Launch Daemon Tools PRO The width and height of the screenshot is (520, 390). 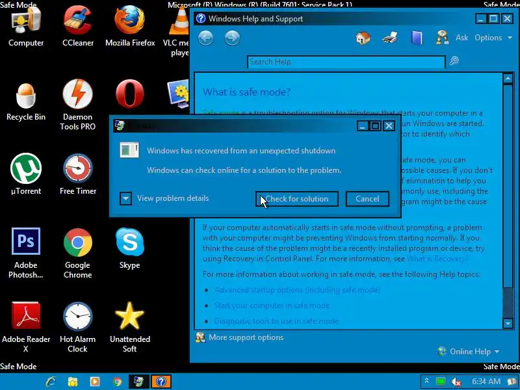[x=78, y=105]
